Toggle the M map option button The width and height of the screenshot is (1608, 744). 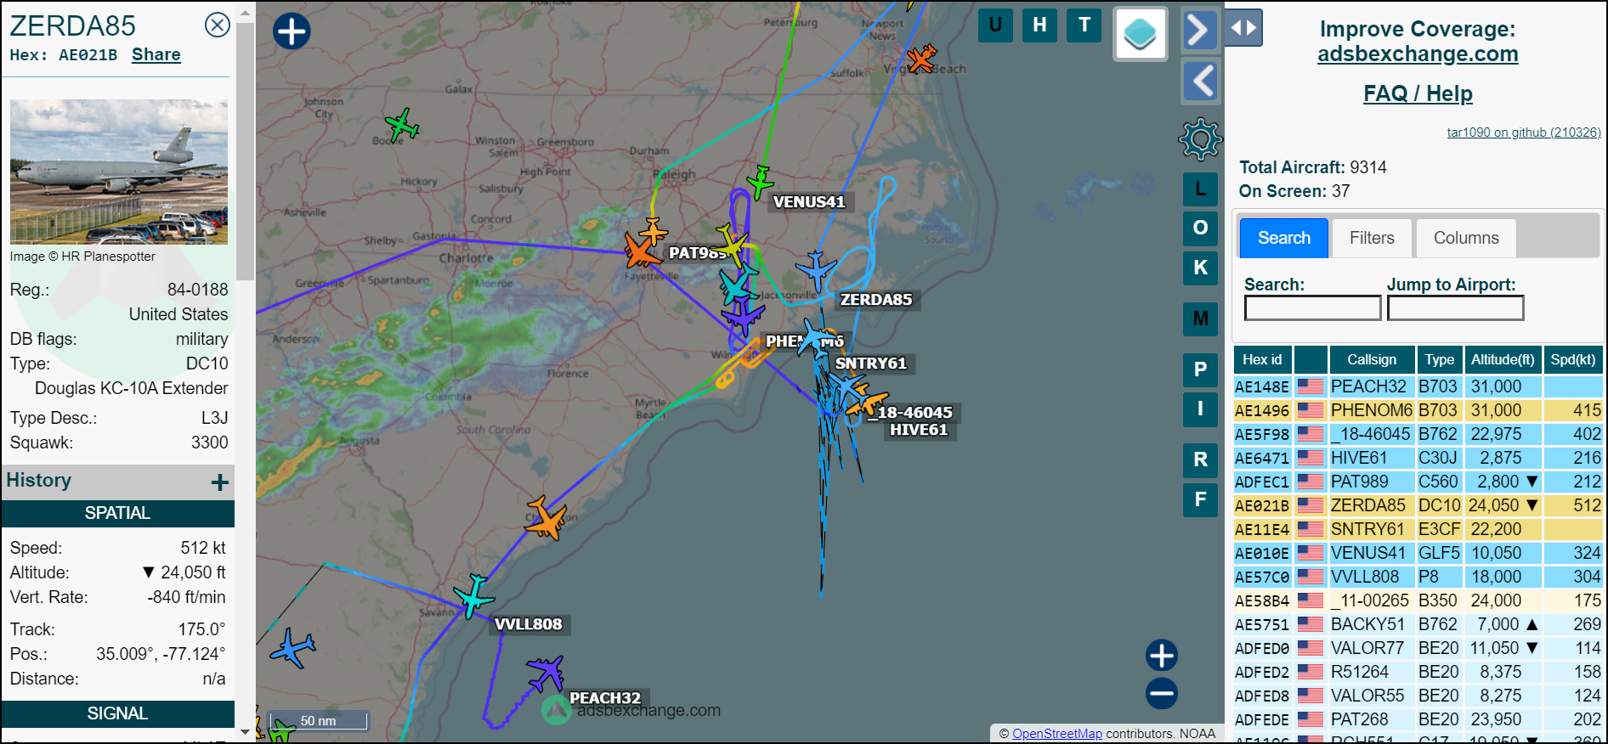click(1200, 318)
